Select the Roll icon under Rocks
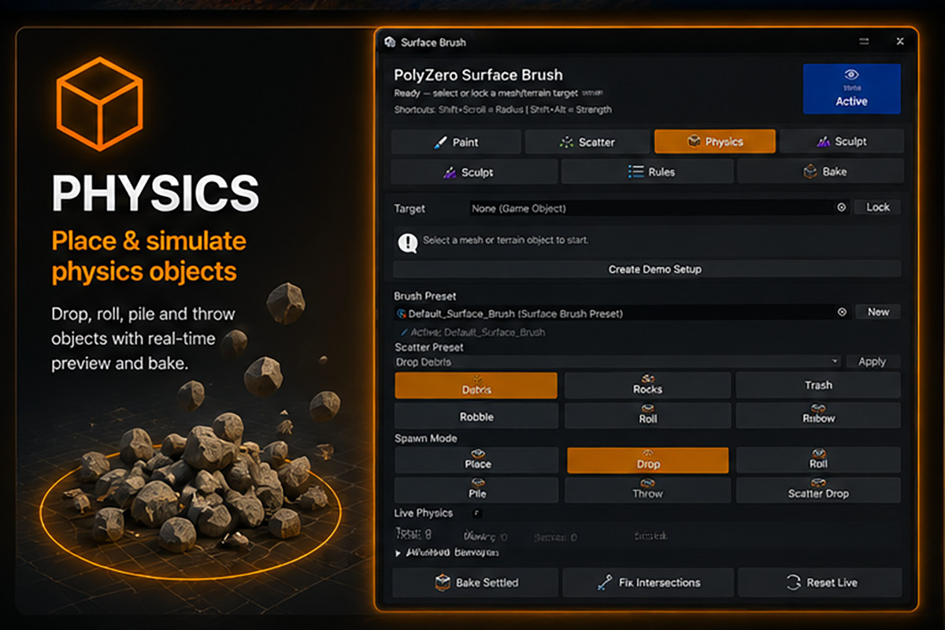This screenshot has height=630, width=945. pos(648,409)
